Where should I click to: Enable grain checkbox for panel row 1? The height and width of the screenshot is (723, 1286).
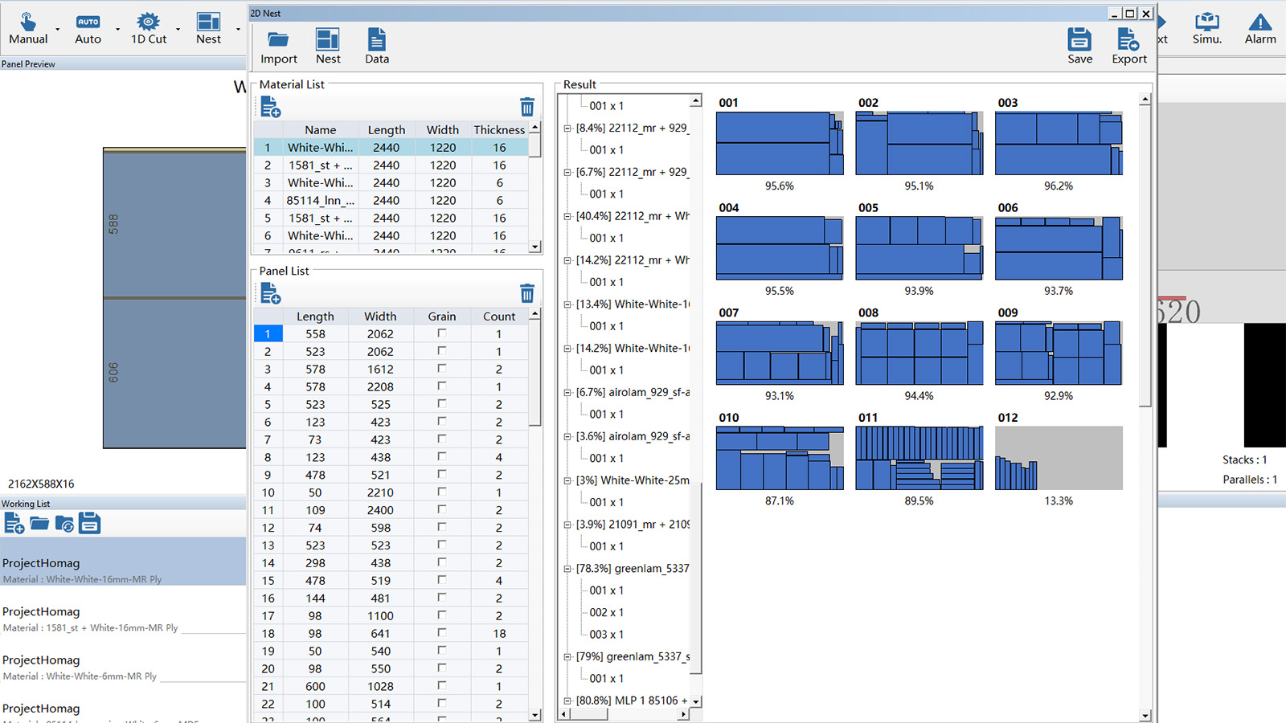[x=441, y=333]
